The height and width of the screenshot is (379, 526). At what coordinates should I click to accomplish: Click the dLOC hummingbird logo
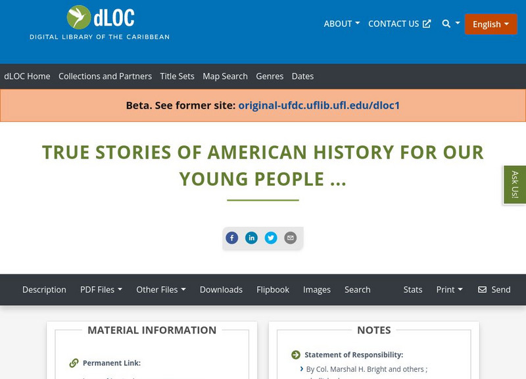79,18
